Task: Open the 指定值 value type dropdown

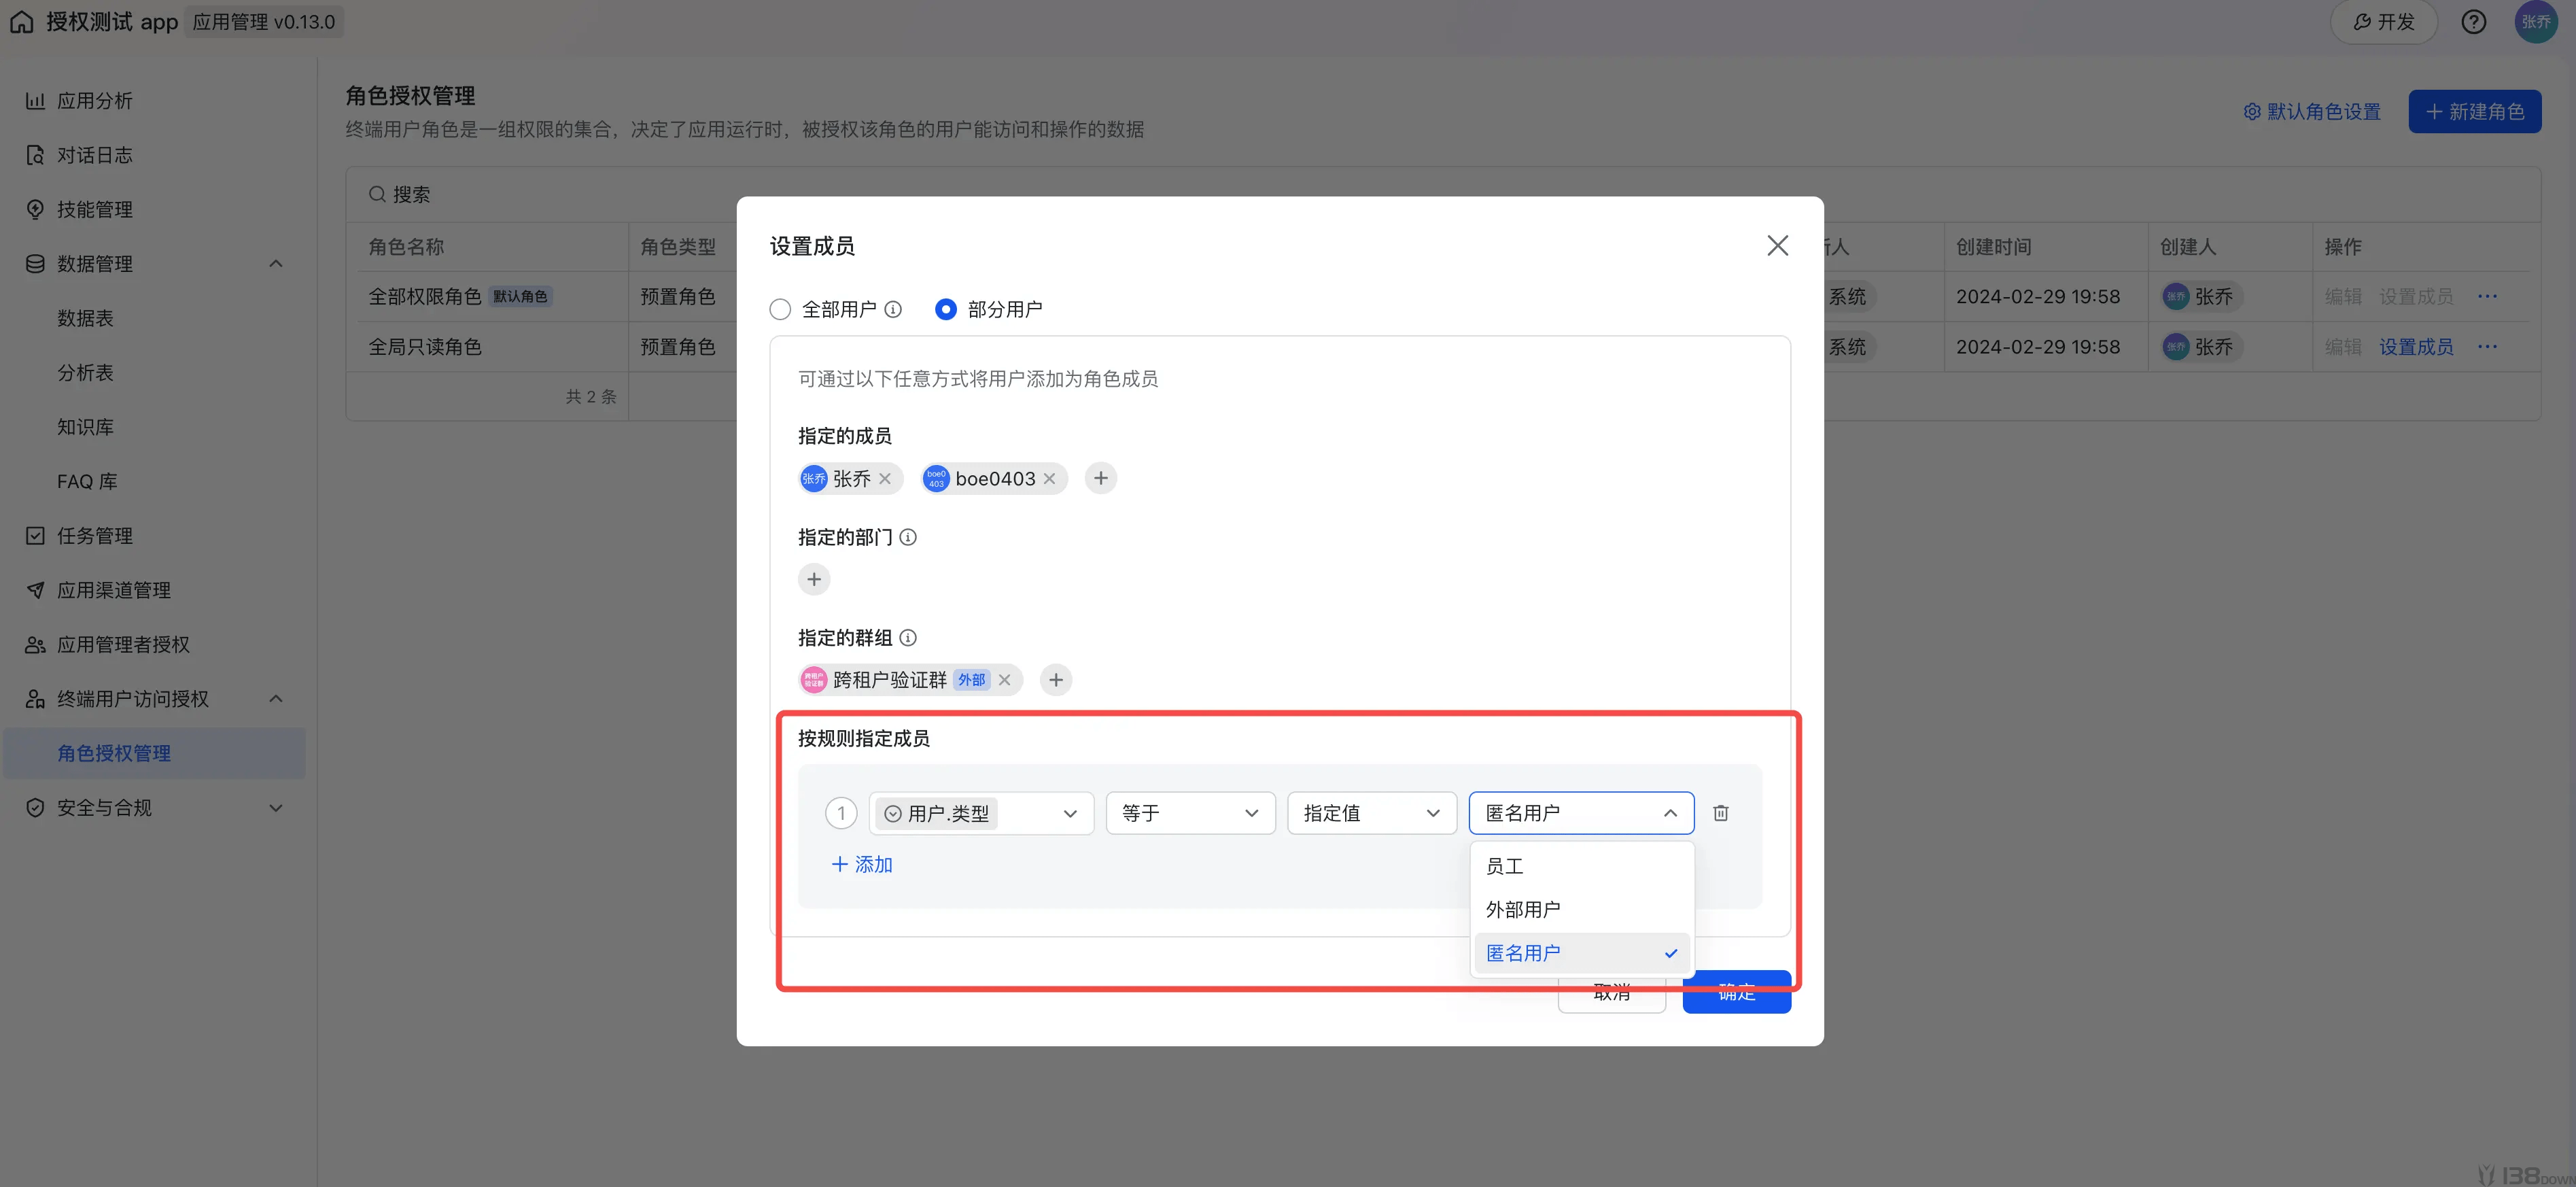Action: 1371,813
